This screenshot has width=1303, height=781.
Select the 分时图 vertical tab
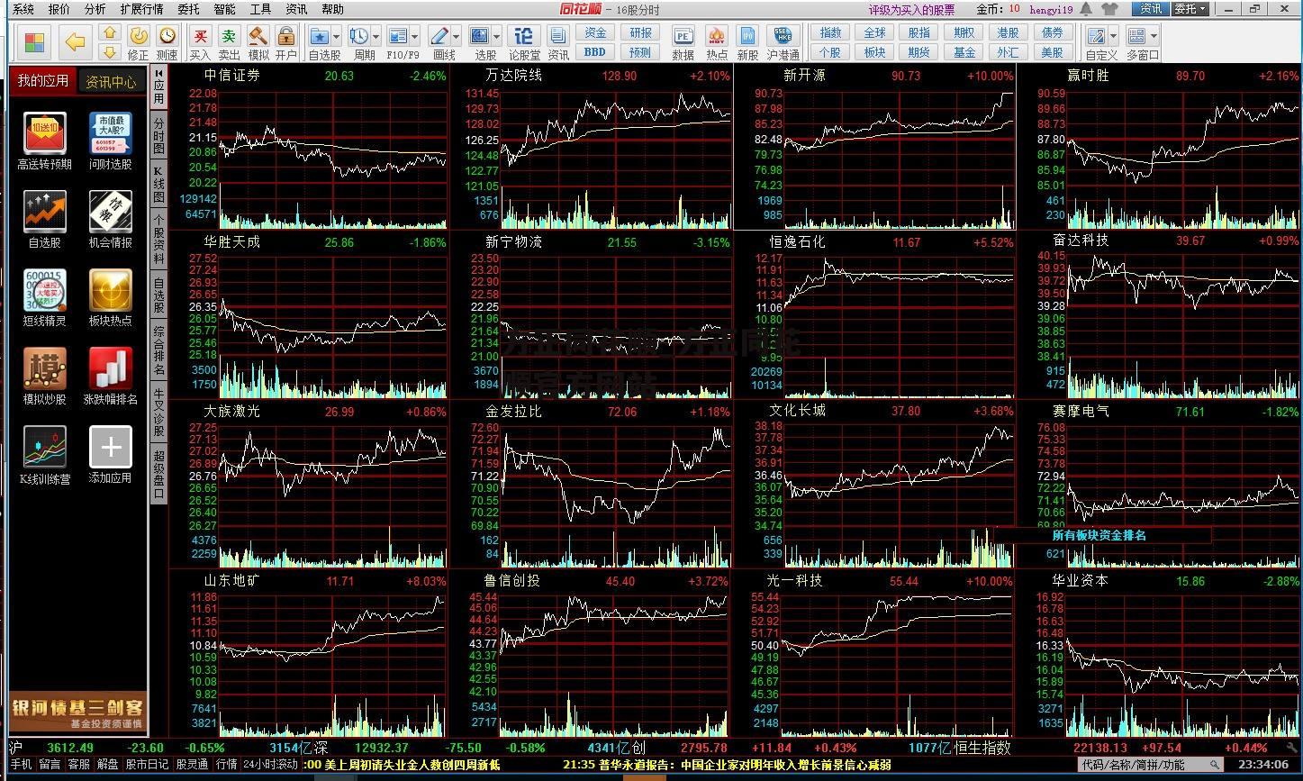[x=158, y=135]
